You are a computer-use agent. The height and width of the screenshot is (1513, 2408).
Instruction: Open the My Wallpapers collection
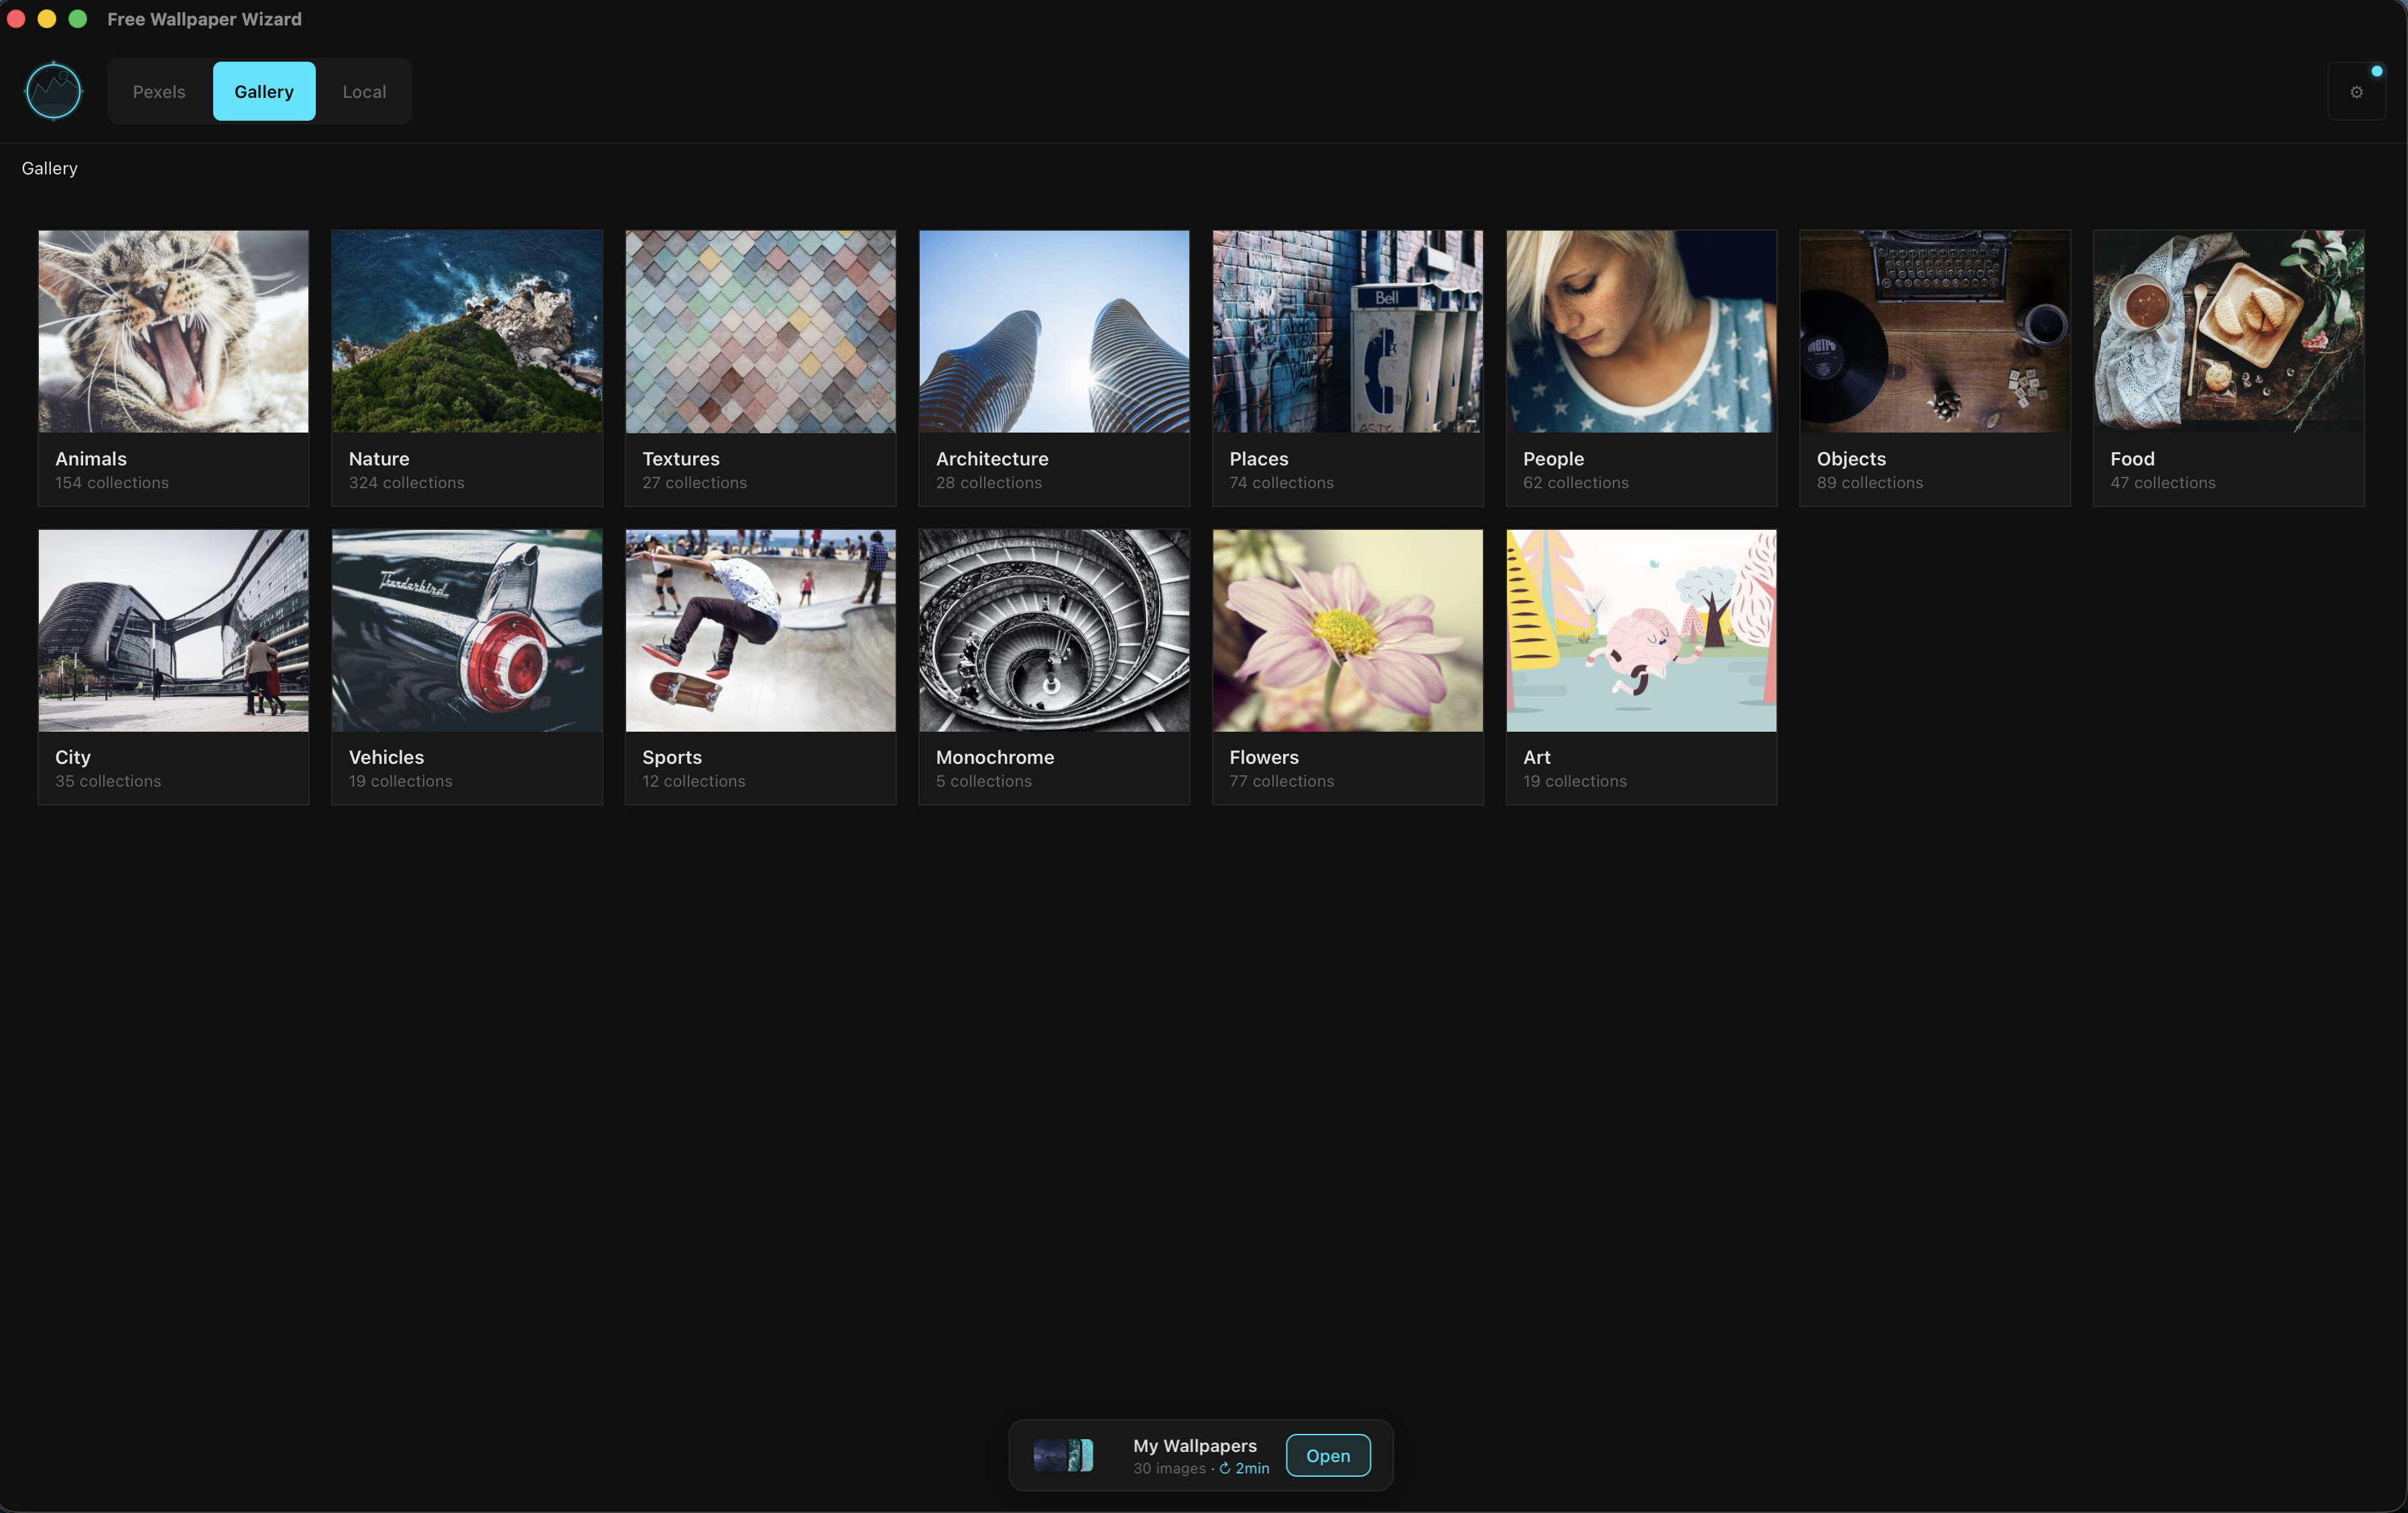tap(1328, 1455)
